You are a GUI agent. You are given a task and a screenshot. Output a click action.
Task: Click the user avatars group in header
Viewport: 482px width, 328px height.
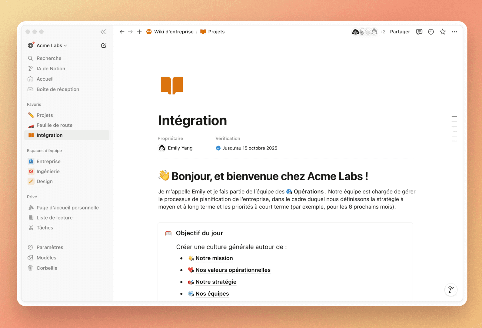365,32
